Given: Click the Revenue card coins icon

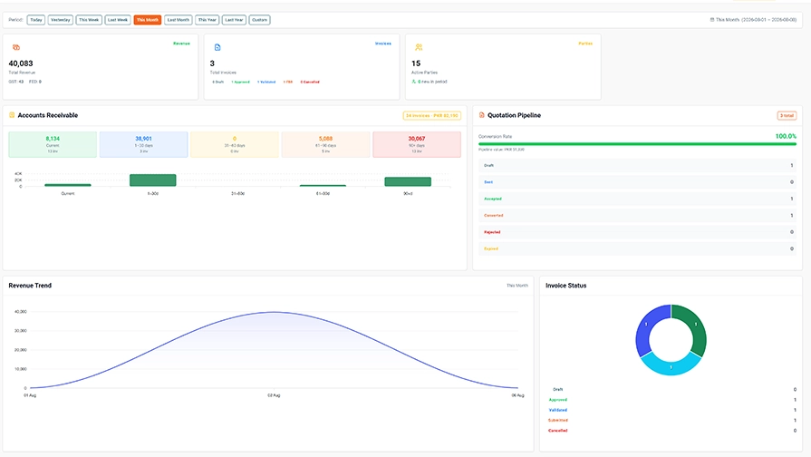Looking at the screenshot, I should (x=16, y=47).
